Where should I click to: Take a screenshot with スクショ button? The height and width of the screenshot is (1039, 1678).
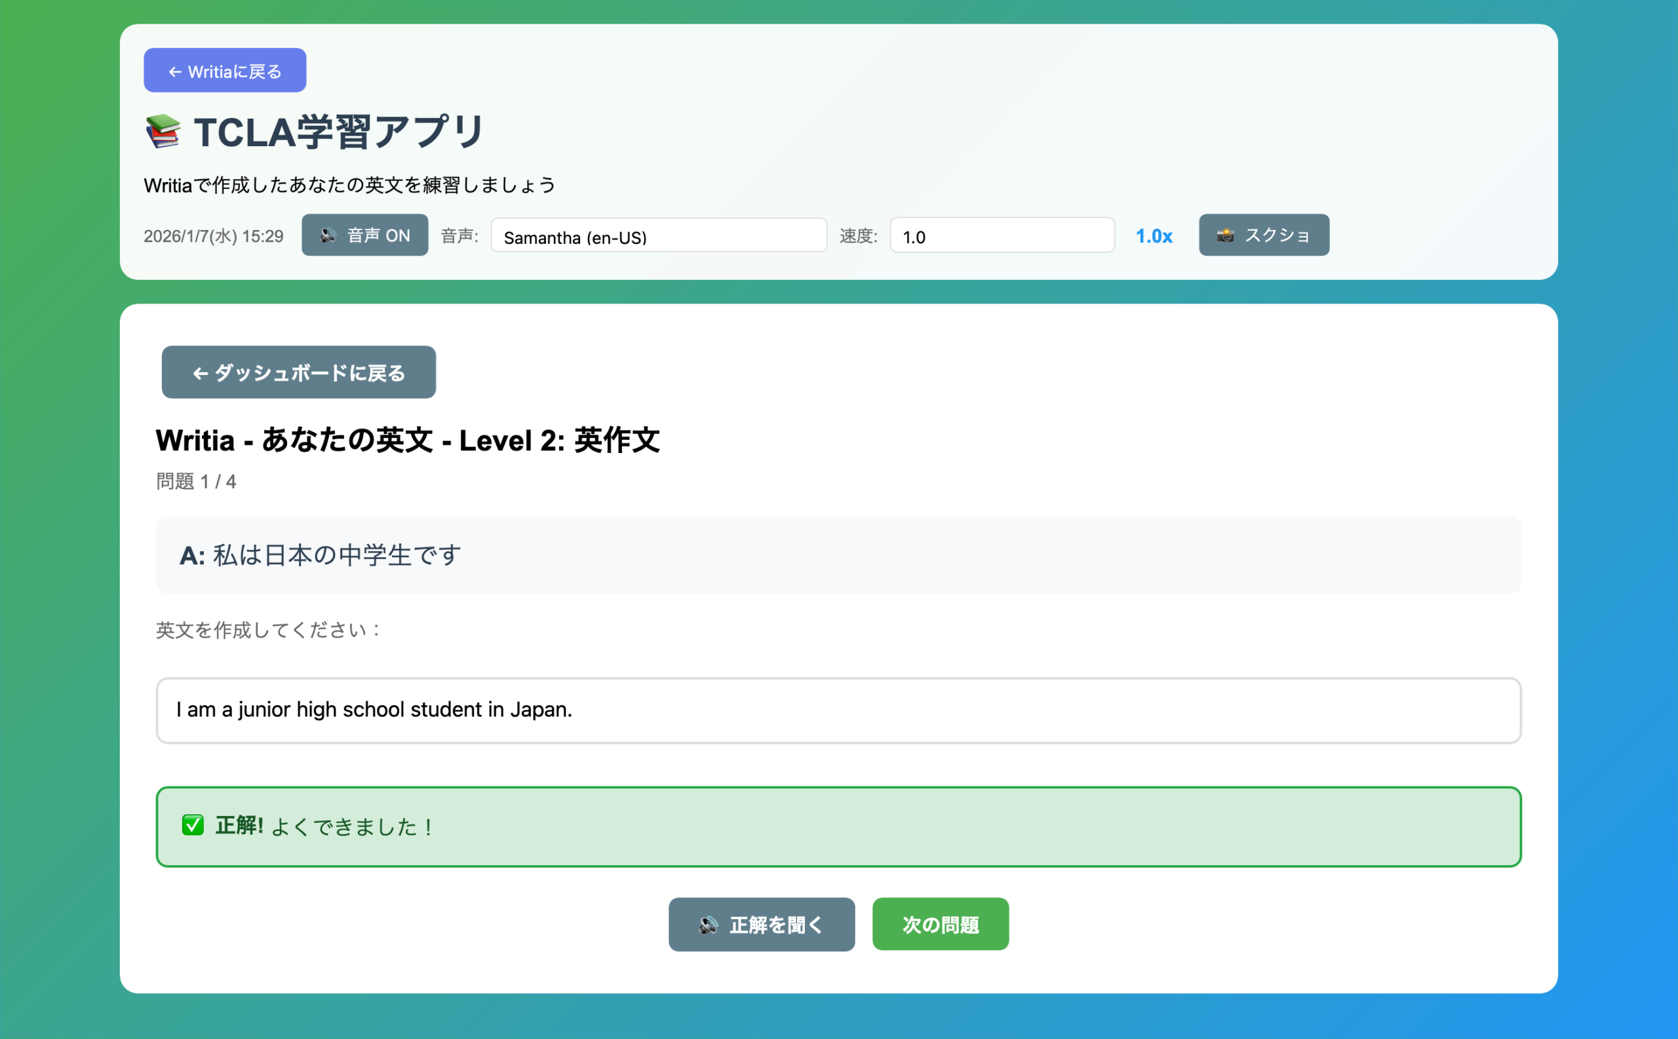pyautogui.click(x=1264, y=236)
